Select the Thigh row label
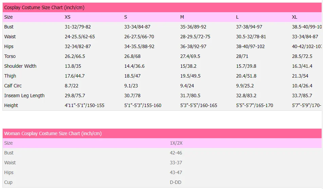323x189 pixels. click(10, 76)
